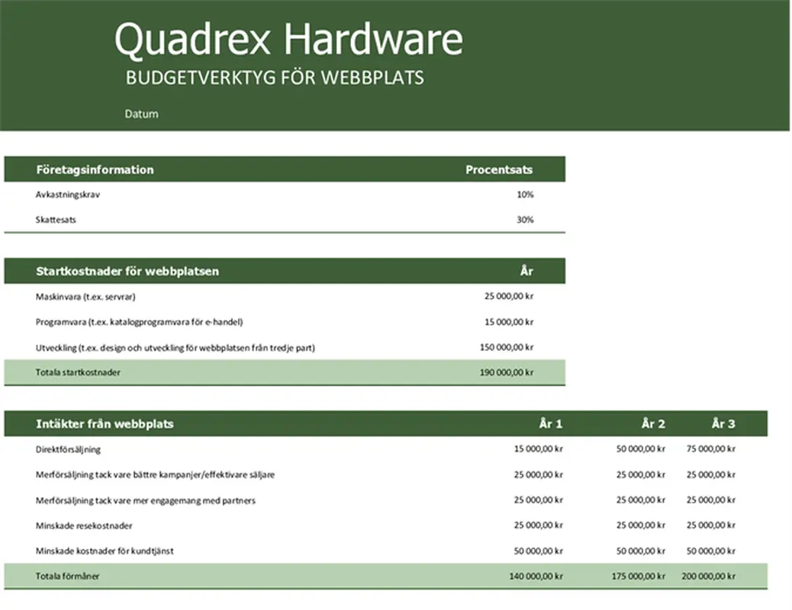Select engagemang med partners År 3 value
Screen dimensions: 792x610
710,500
